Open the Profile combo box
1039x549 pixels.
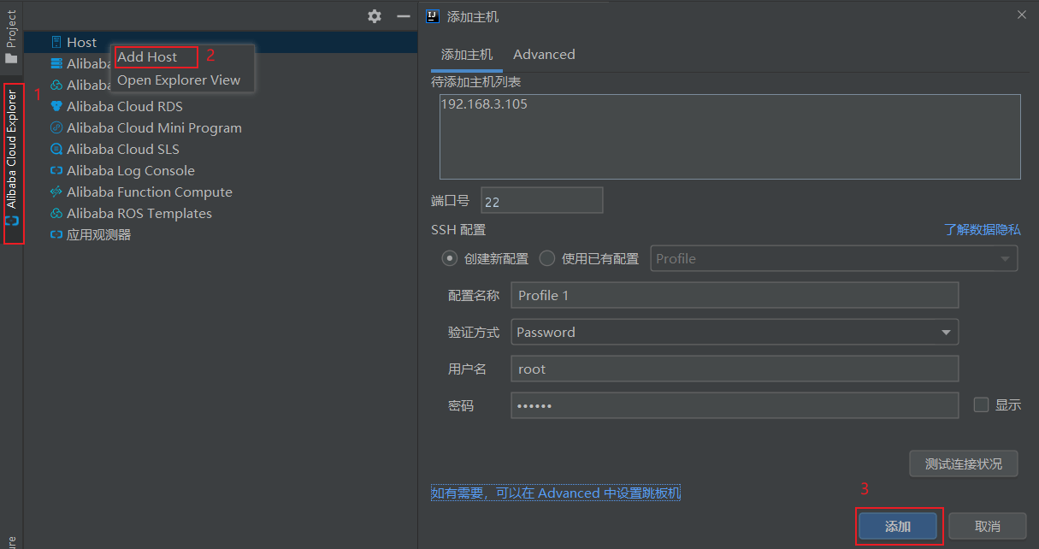click(834, 258)
